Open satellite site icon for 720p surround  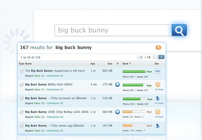pyautogui.click(x=158, y=98)
